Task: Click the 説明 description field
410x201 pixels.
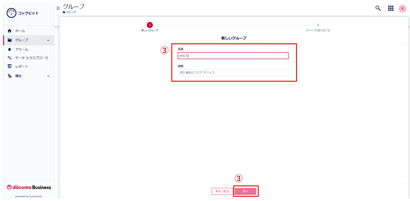Action: (233, 73)
